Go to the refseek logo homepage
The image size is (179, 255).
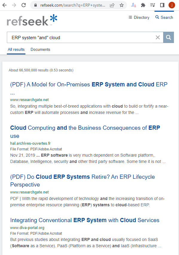[32, 20]
